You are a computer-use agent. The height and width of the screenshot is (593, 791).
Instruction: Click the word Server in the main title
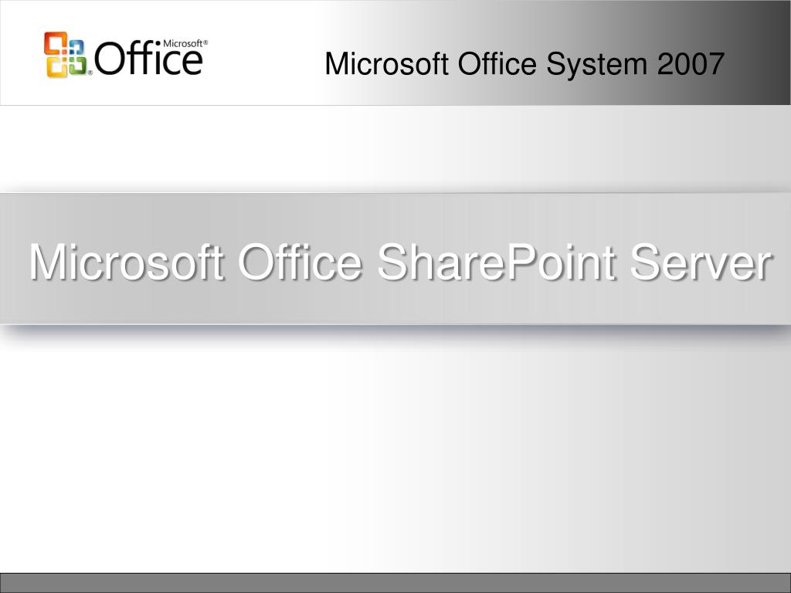point(701,263)
